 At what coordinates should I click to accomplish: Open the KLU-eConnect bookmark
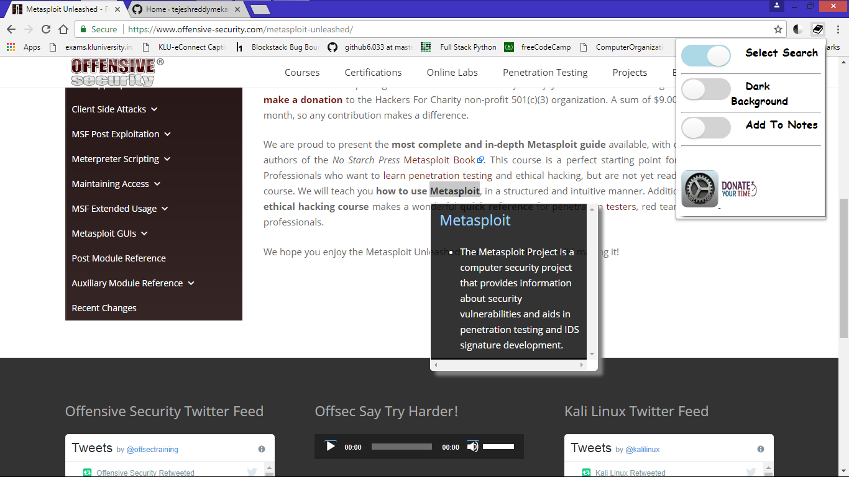[185, 47]
